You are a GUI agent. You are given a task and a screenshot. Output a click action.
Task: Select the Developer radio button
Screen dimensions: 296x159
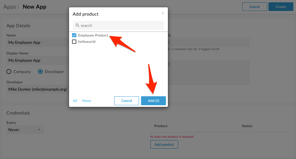[40, 72]
